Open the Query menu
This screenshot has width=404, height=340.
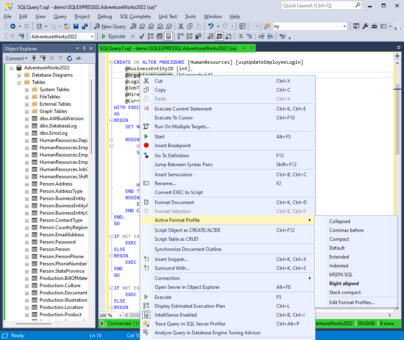tap(60, 16)
